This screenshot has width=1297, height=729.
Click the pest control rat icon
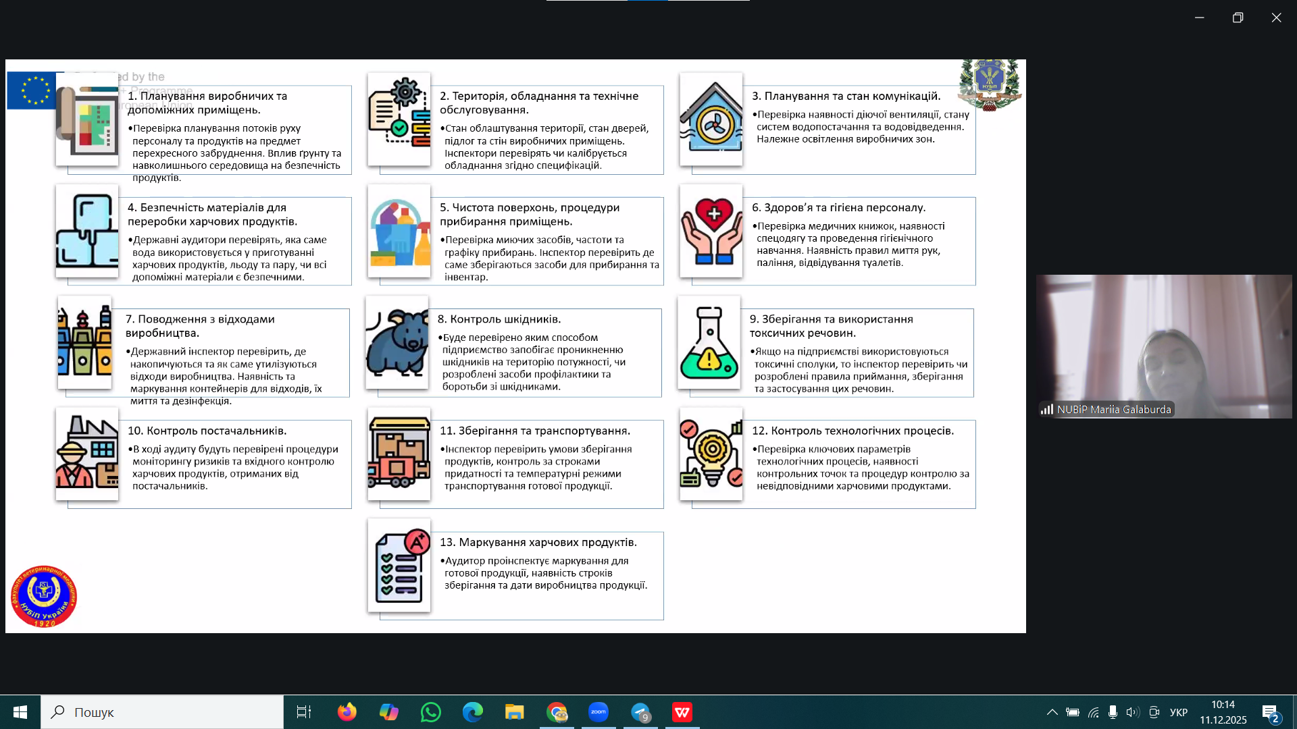397,342
